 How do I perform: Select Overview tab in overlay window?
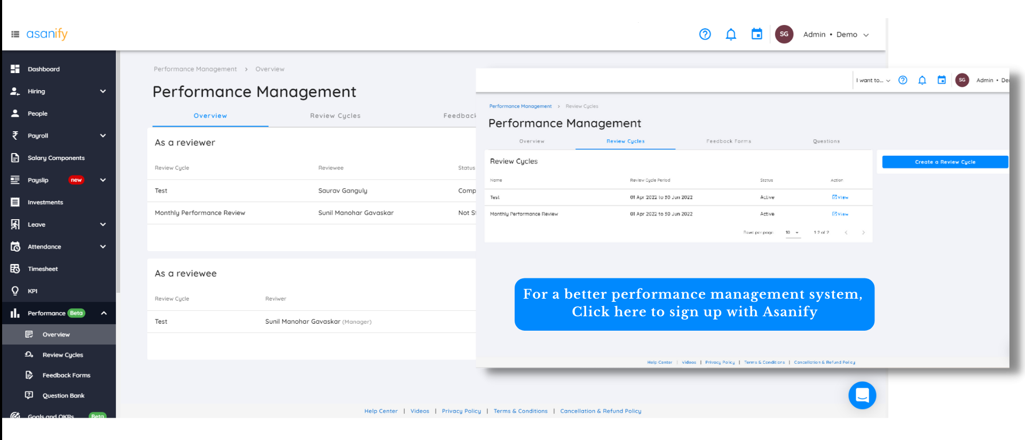[x=532, y=141]
